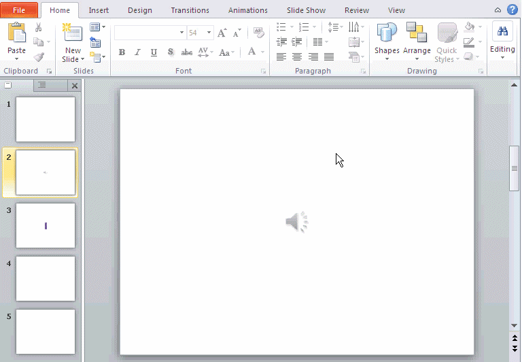Click the audio speaker icon on the slide

tap(297, 222)
